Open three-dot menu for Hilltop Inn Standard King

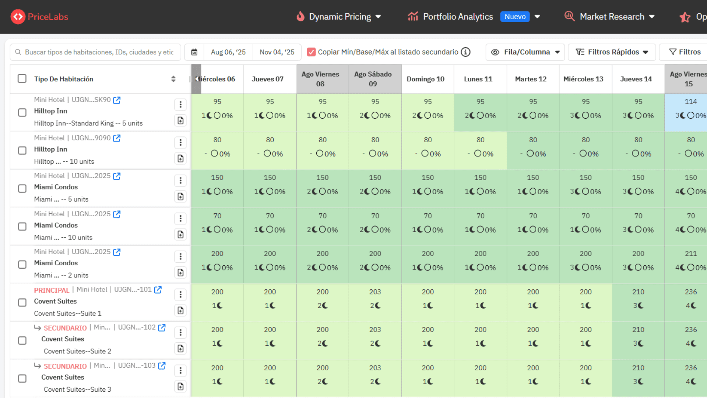(180, 105)
